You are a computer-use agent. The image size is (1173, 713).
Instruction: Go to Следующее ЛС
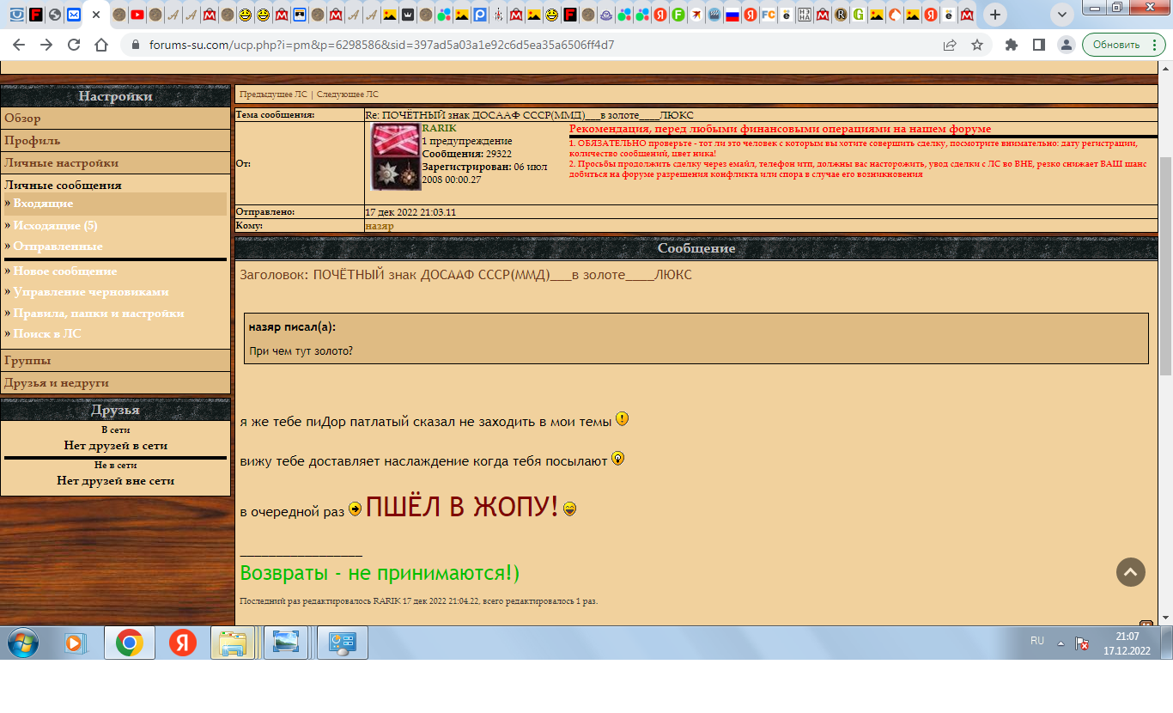(347, 94)
